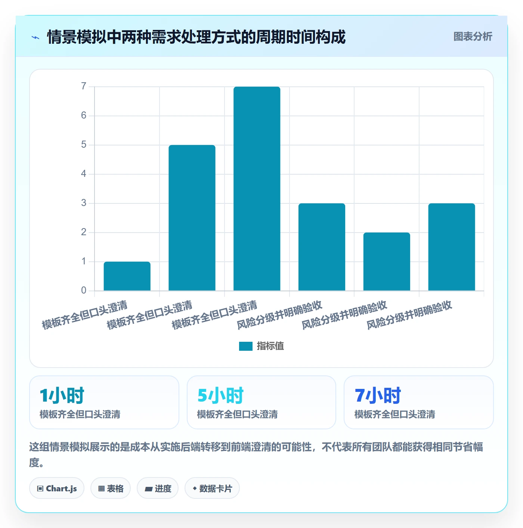The image size is (523, 528).
Task: Click the chart title 情景模拟中两种需求处理方式的周期时间构成
Action: [x=196, y=37]
